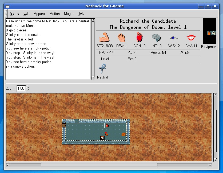
Task: Click the message log scroll up arrow
Action: (x=93, y=20)
